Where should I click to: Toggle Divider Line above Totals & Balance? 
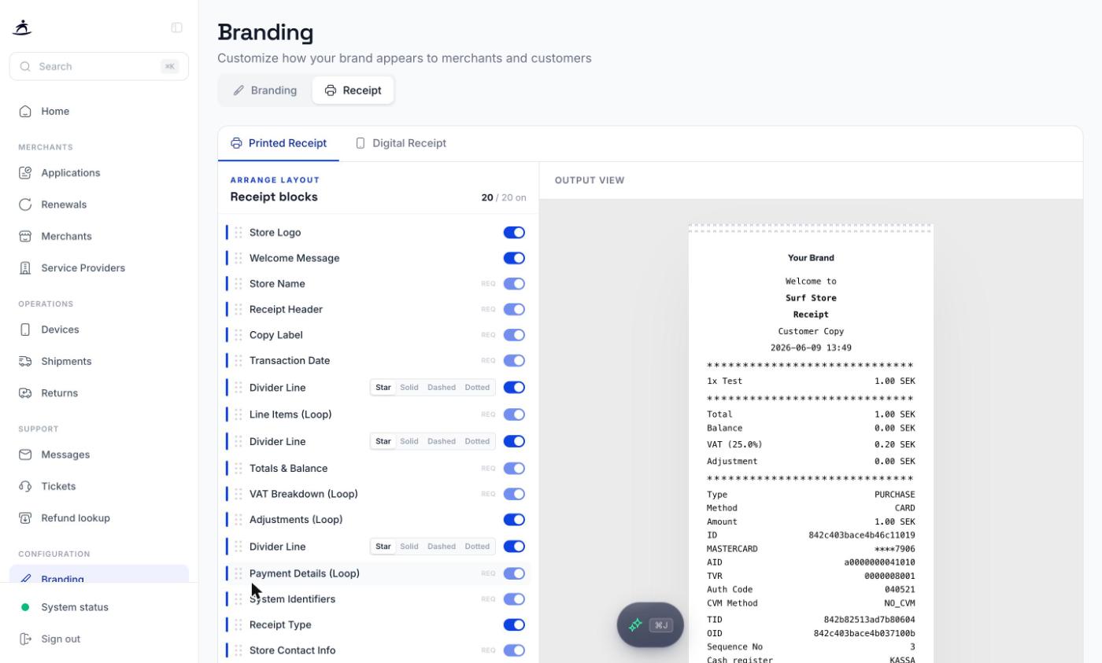pyautogui.click(x=514, y=441)
